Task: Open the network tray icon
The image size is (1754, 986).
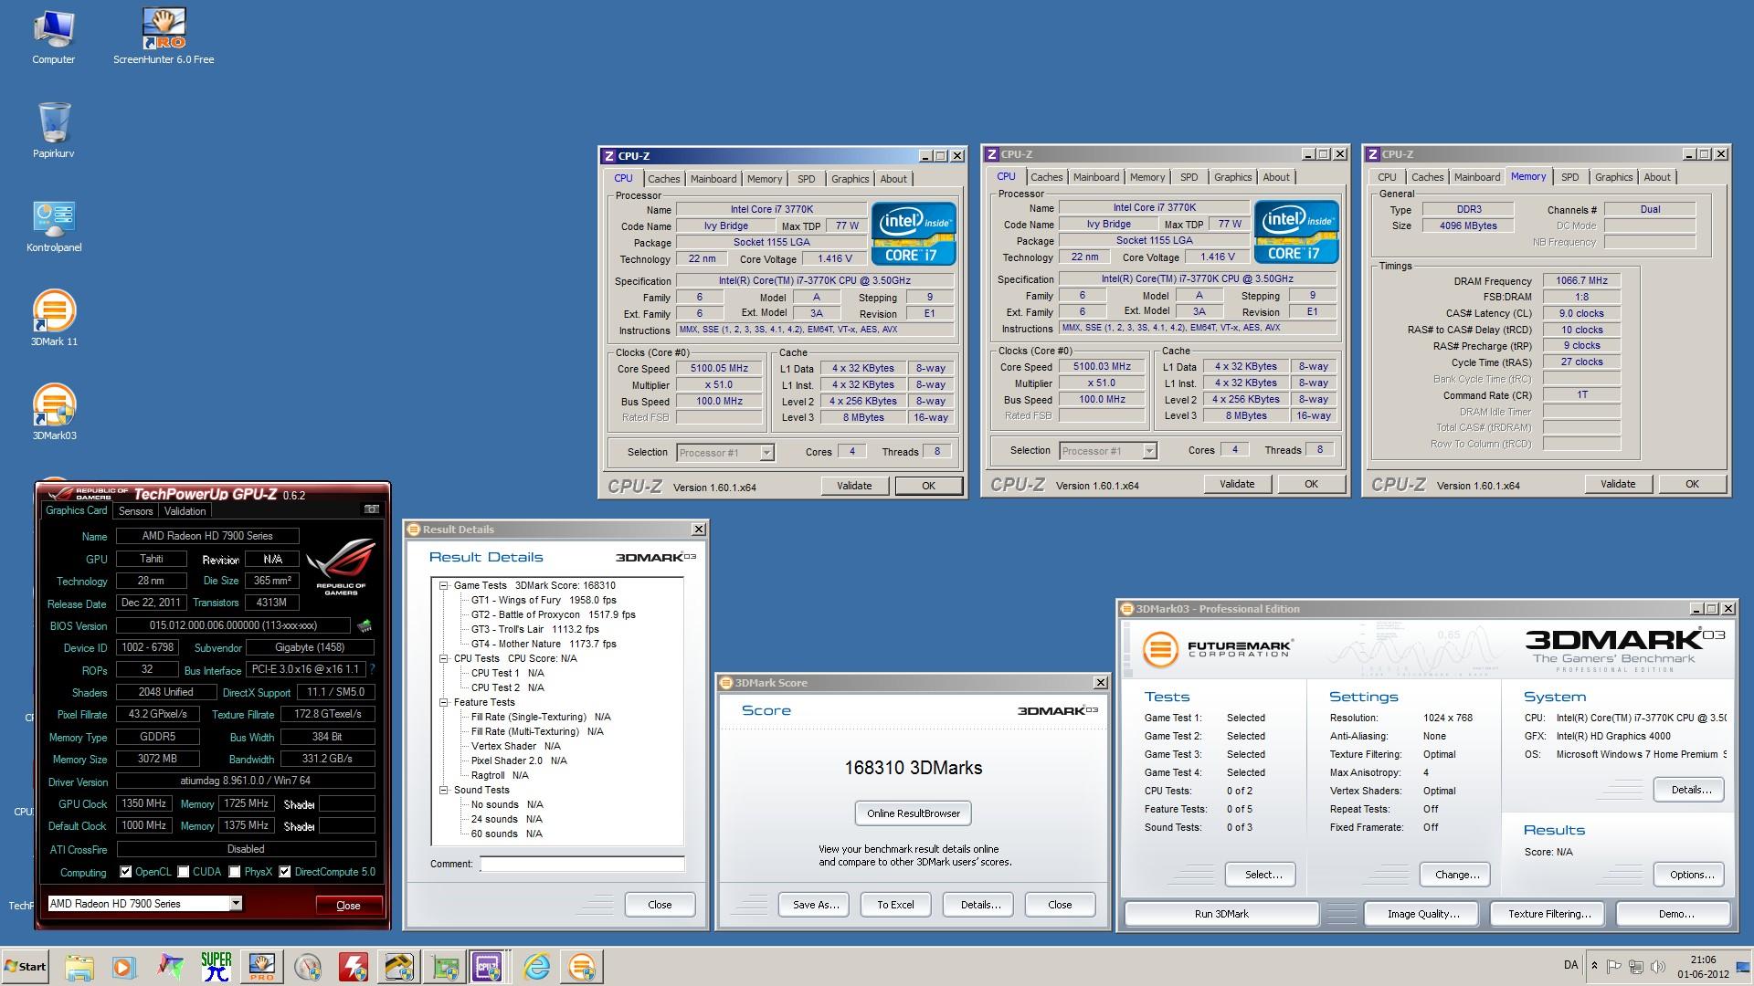Action: pyautogui.click(x=1636, y=966)
